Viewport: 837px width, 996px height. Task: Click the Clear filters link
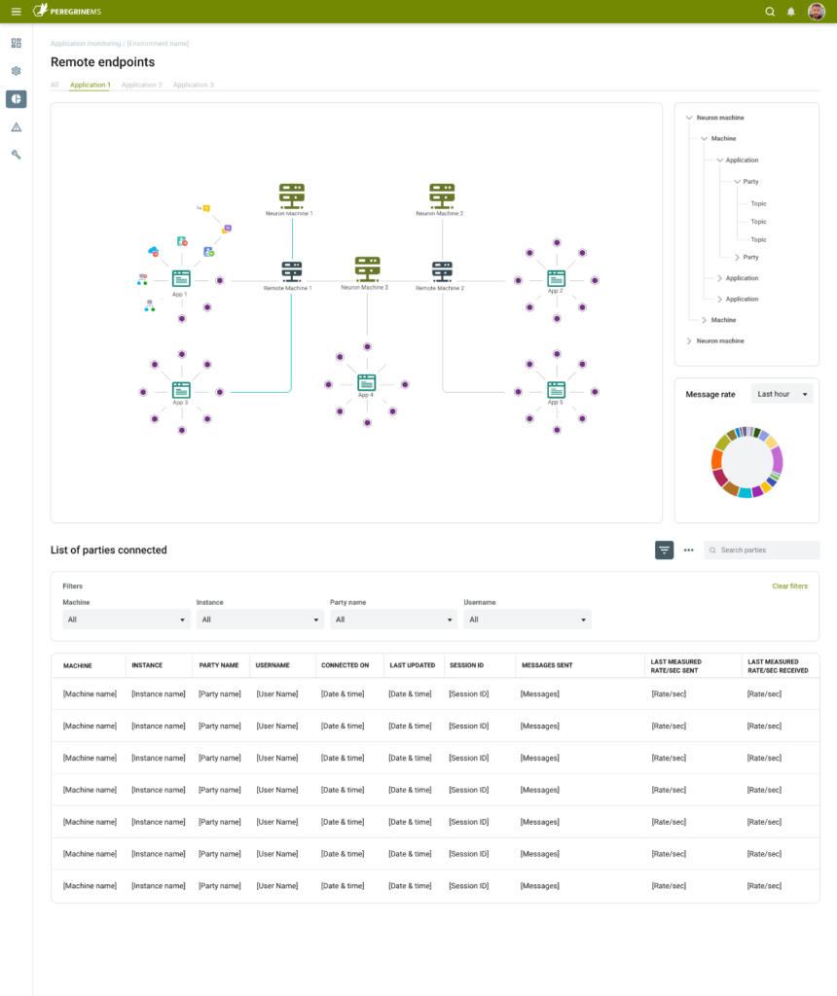pyautogui.click(x=789, y=586)
